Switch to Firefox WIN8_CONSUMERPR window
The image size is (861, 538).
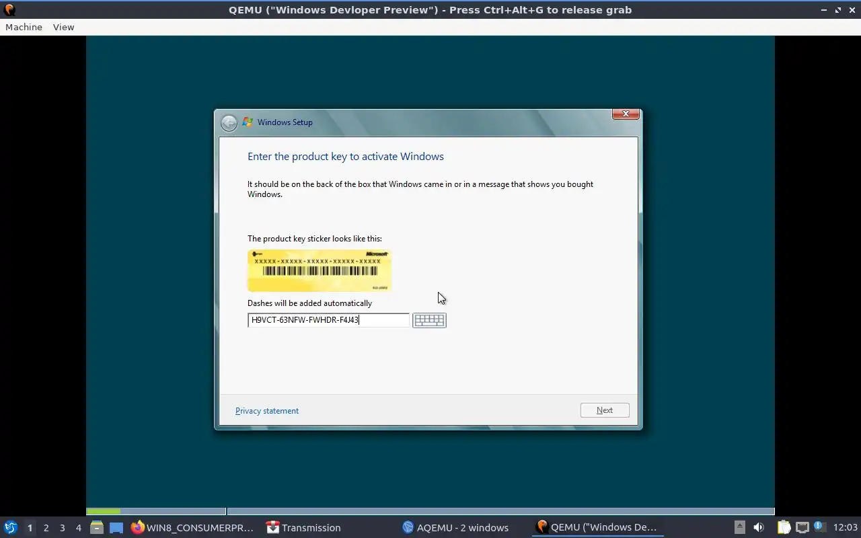[x=193, y=528]
